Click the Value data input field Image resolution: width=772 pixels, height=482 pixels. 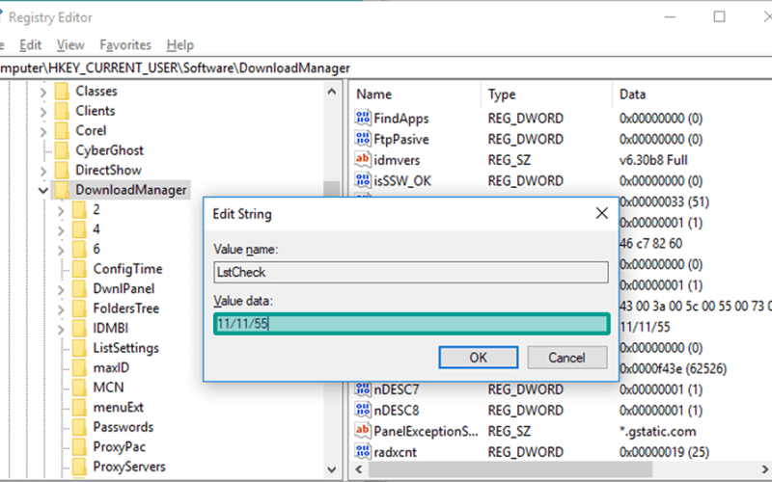412,324
